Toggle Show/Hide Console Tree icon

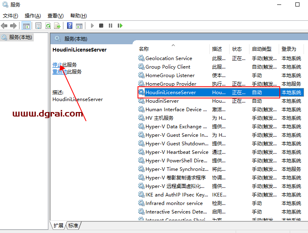[x=26, y=26]
